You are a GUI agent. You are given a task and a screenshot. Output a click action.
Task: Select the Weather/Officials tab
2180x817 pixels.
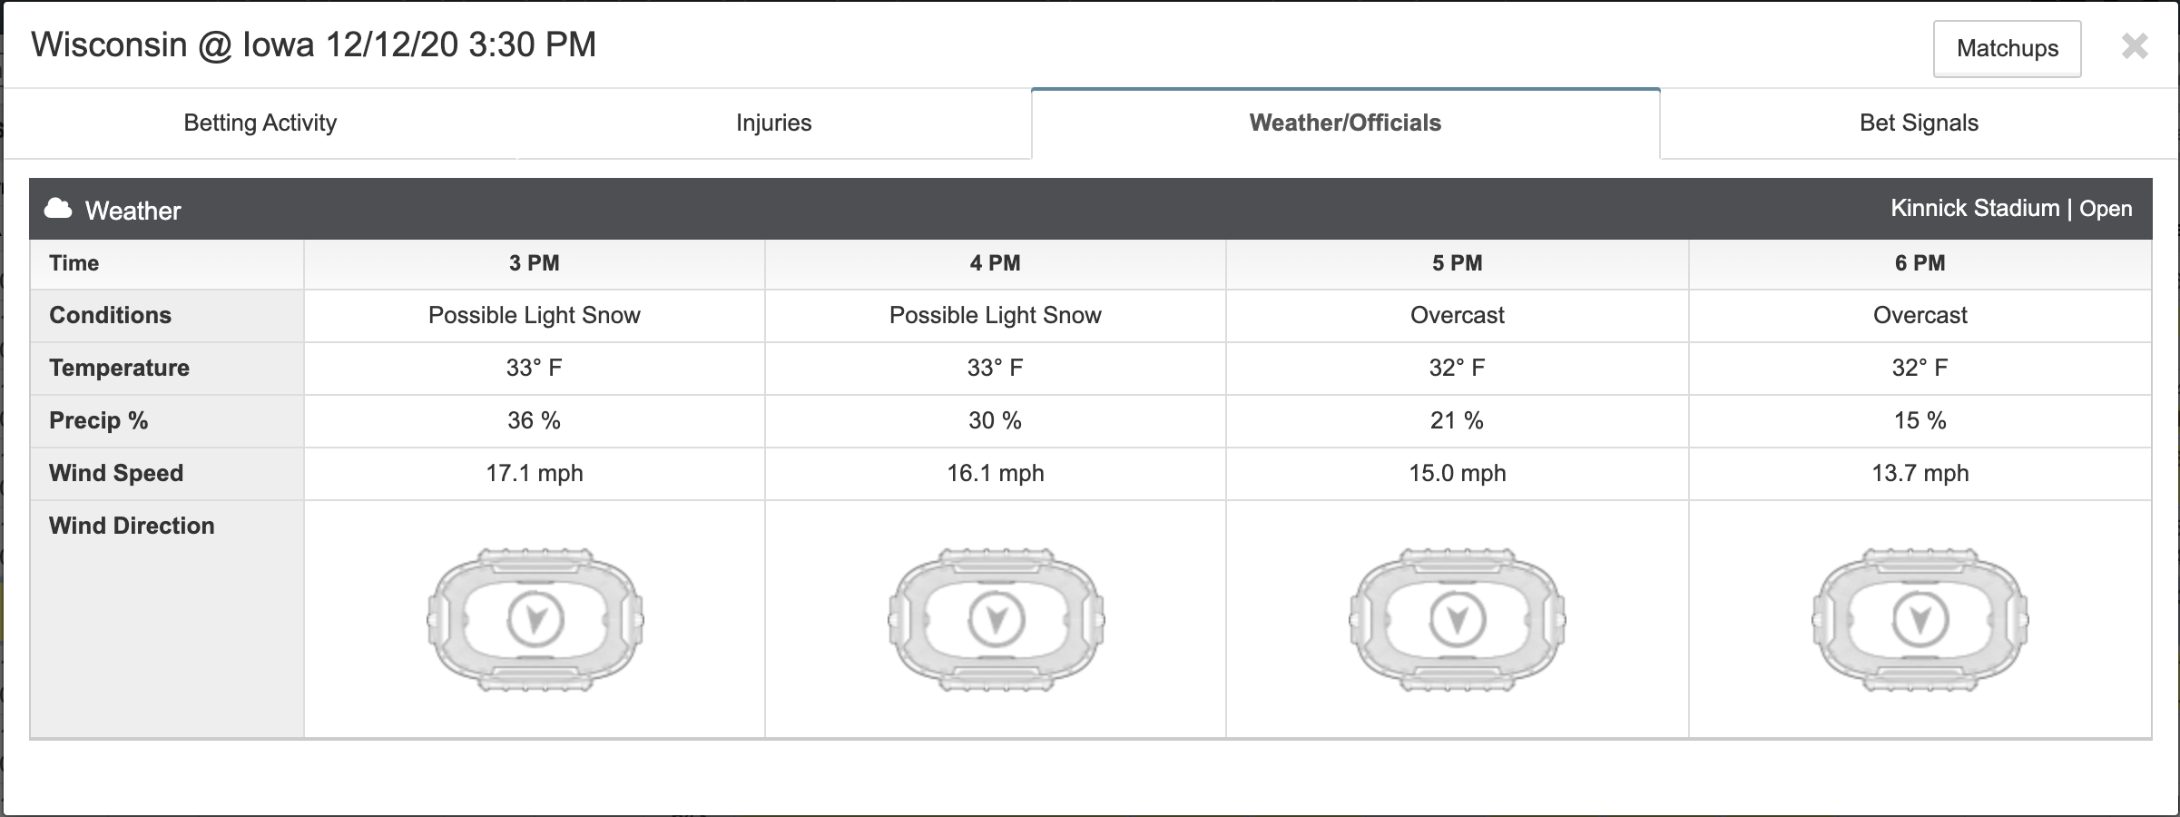[x=1346, y=123]
